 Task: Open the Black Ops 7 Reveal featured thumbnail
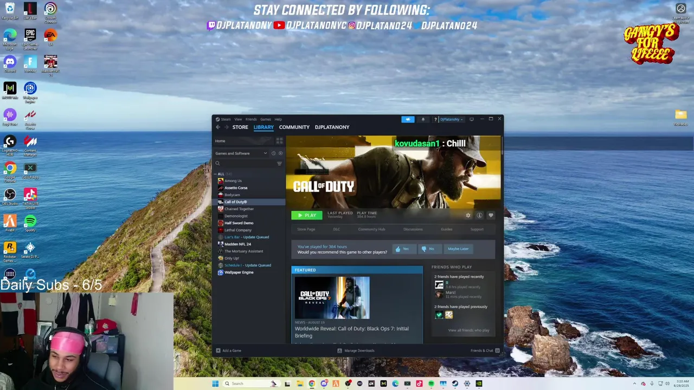(x=332, y=297)
